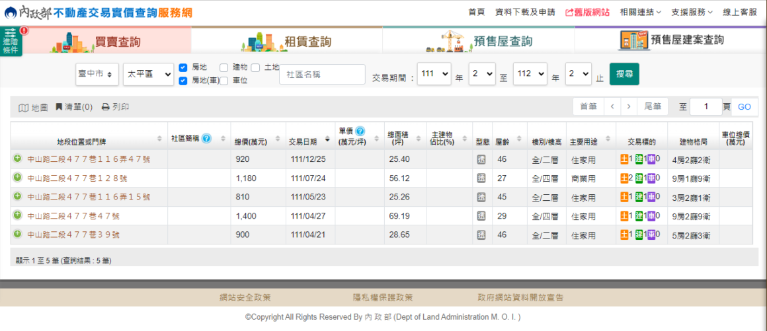Check the 土地 checkbox
Image resolution: width=767 pixels, height=331 pixels.
[x=255, y=67]
